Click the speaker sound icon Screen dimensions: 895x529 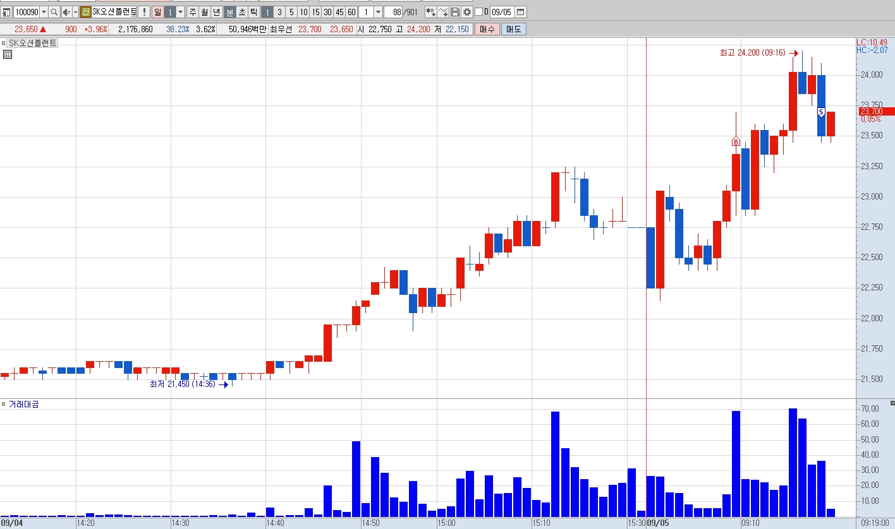pos(66,12)
